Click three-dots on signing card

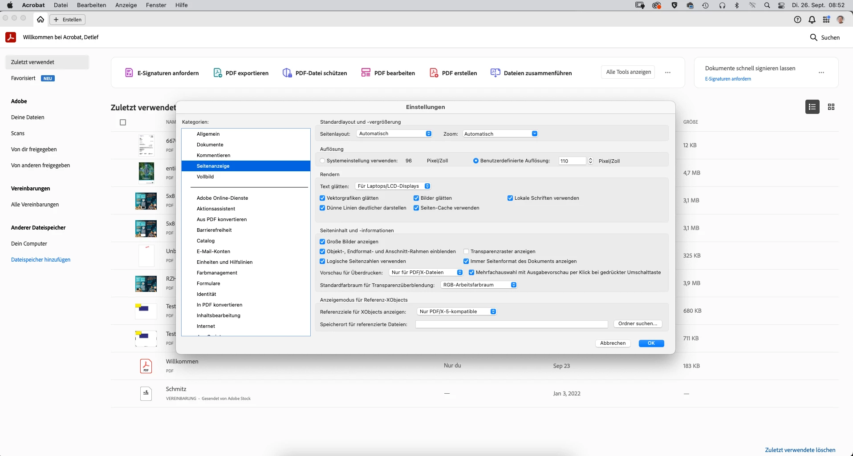pos(821,72)
